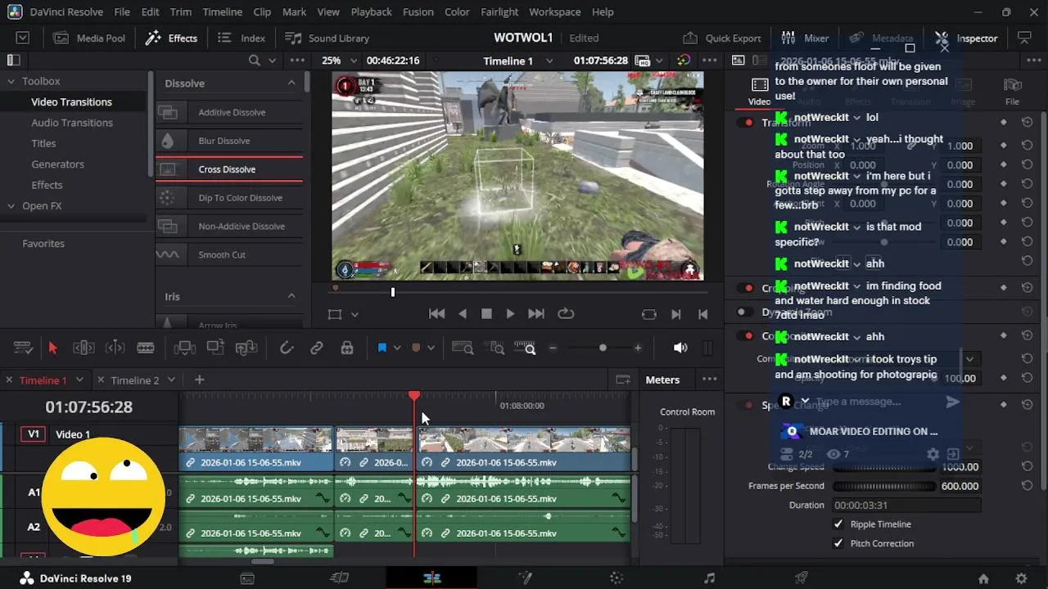Open the Sound Library panel
This screenshot has height=589, width=1048.
coord(327,38)
